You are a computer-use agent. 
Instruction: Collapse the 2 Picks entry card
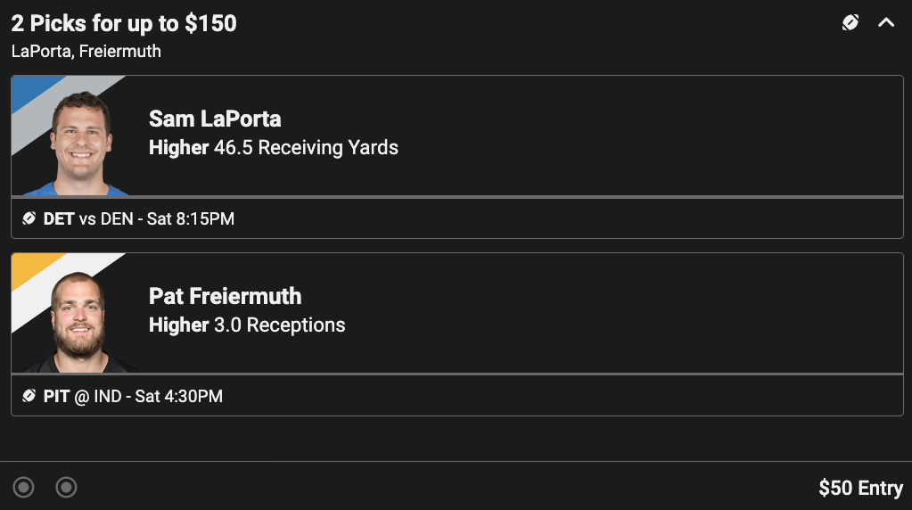click(x=886, y=23)
